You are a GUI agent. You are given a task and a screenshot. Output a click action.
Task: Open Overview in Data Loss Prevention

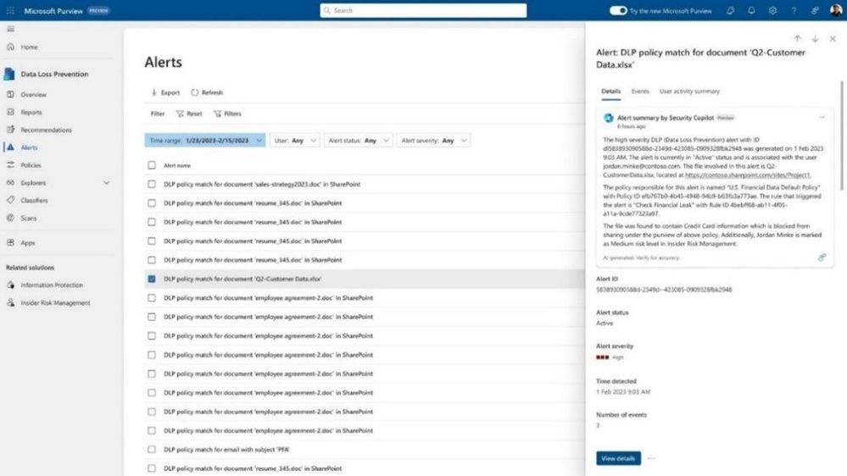(x=34, y=95)
